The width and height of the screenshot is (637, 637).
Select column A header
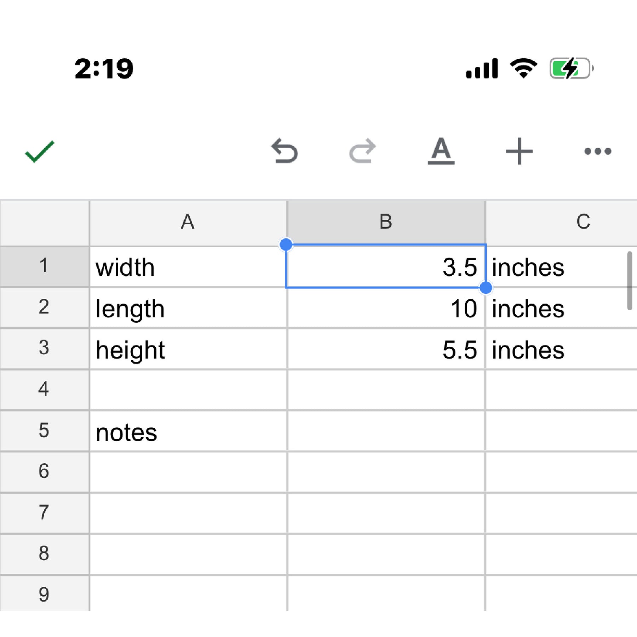click(188, 222)
